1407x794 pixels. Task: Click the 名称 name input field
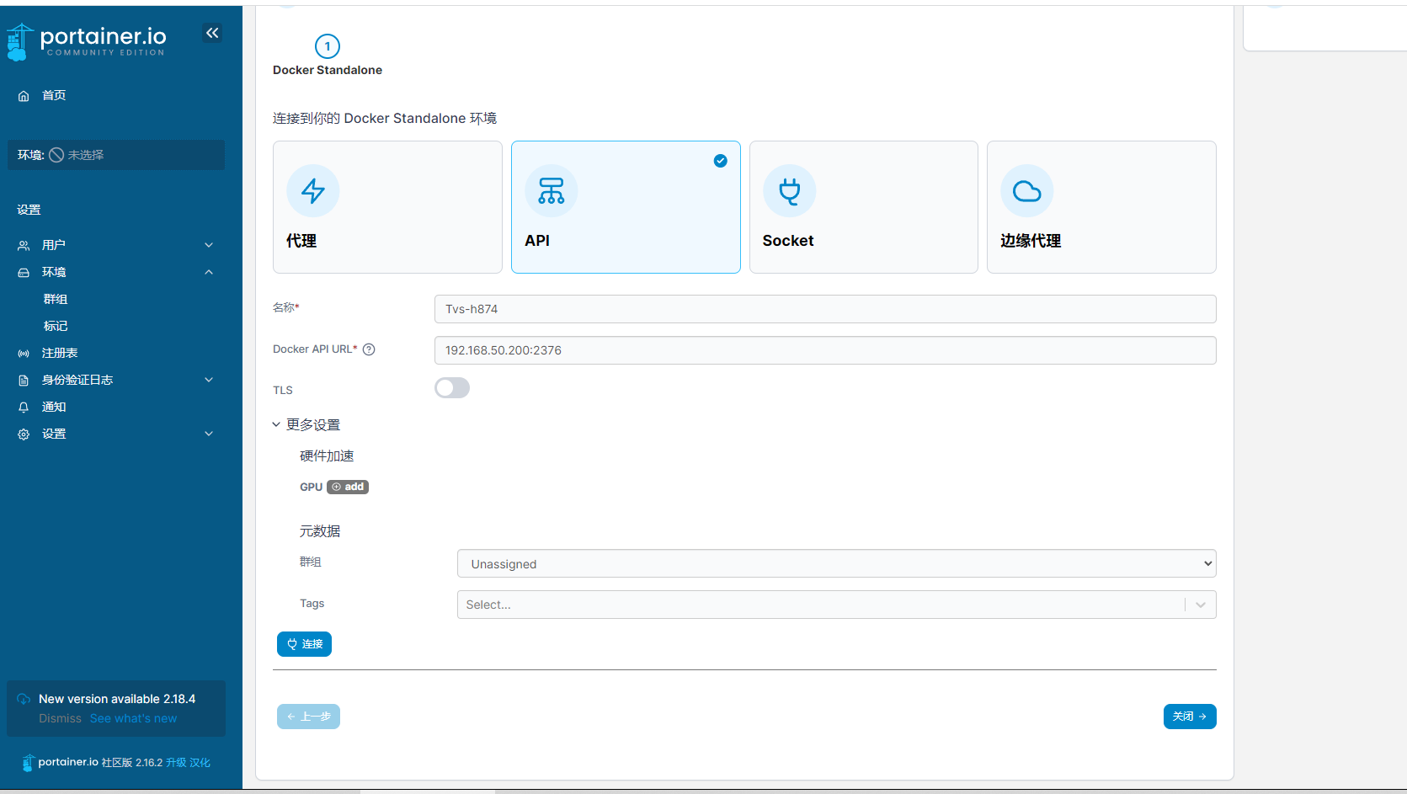pyautogui.click(x=824, y=309)
